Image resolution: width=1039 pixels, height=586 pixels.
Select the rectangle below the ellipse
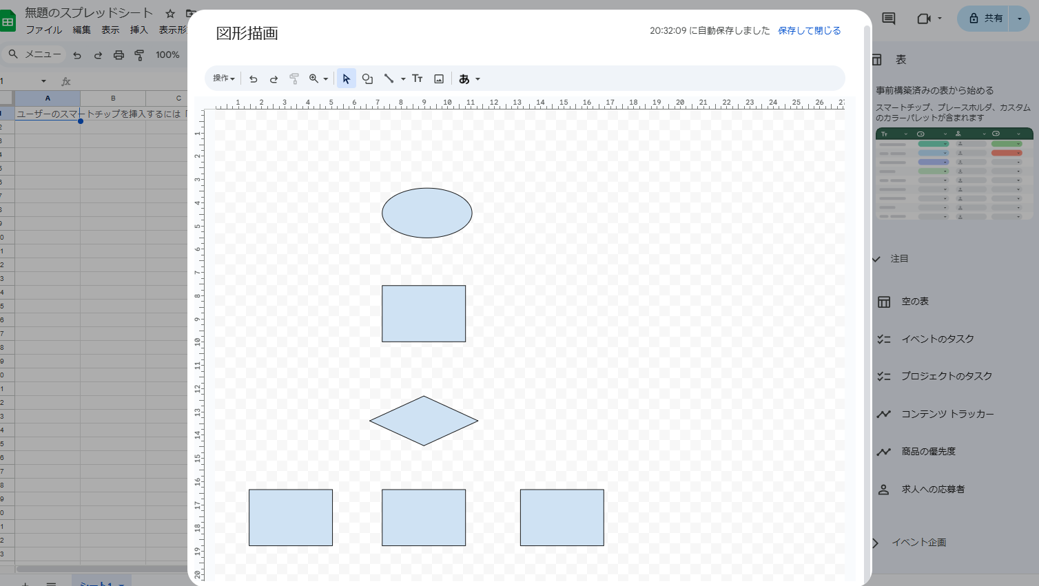click(424, 313)
